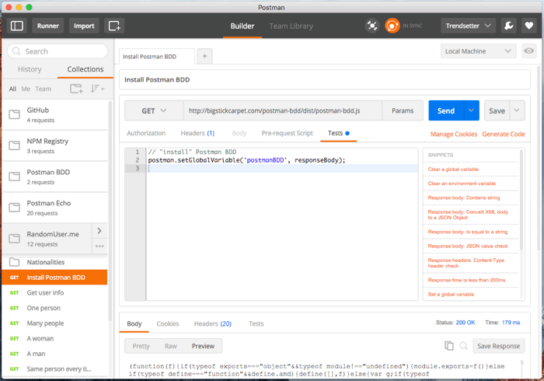Open collection sort order icon

97,89
